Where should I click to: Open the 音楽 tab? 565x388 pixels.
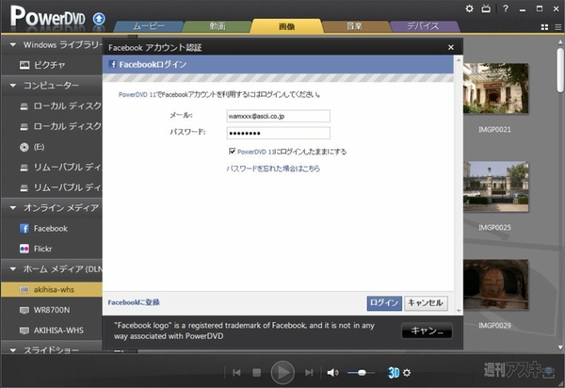coord(355,26)
